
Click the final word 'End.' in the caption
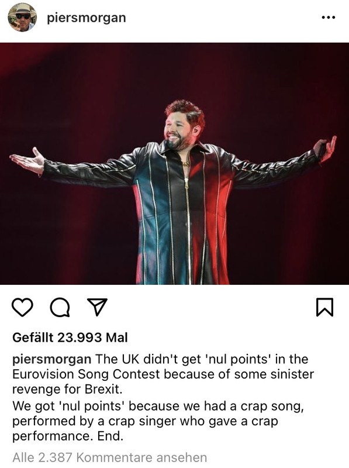click(110, 436)
